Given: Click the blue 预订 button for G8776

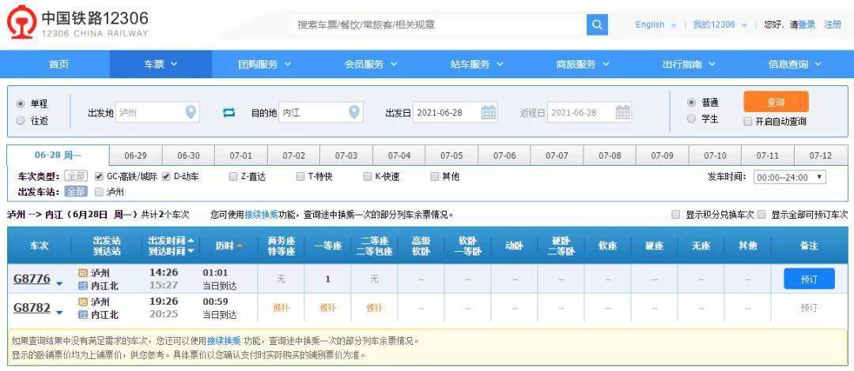Looking at the screenshot, I should (810, 279).
